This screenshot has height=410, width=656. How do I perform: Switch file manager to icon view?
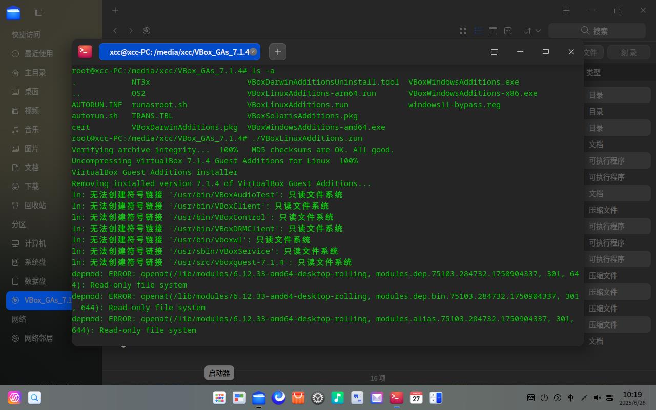point(463,31)
